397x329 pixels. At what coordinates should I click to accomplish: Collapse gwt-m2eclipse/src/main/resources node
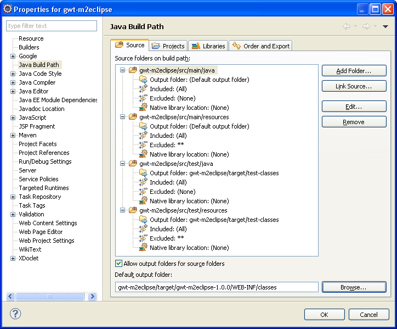[x=122, y=116]
